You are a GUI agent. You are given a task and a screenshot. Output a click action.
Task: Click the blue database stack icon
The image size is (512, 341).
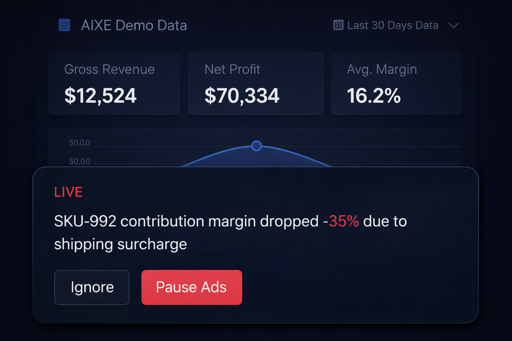tap(64, 25)
